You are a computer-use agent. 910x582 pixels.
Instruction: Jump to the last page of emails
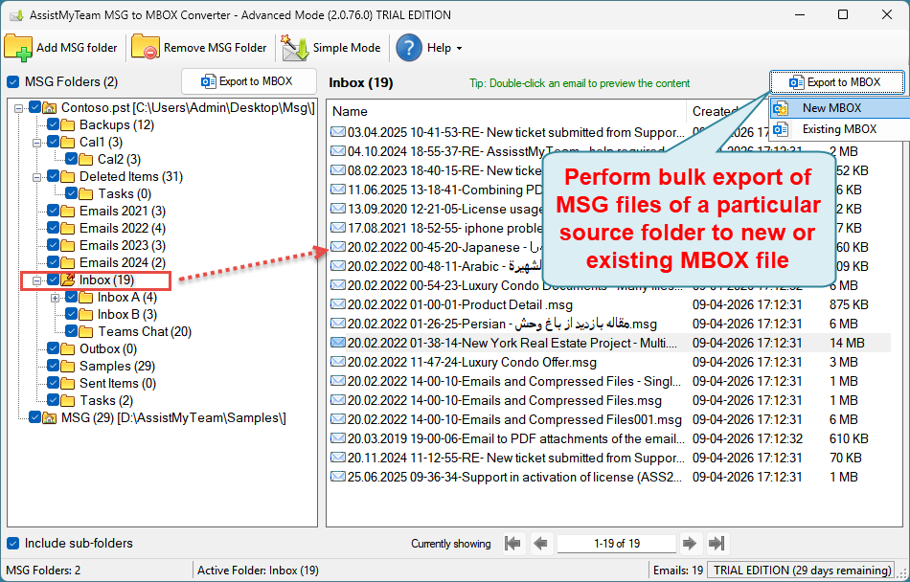[717, 543]
